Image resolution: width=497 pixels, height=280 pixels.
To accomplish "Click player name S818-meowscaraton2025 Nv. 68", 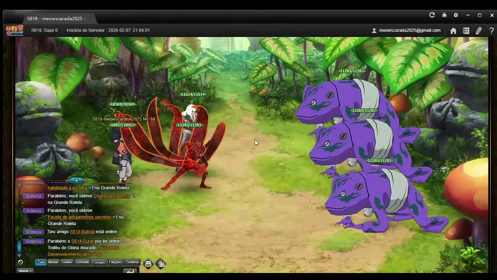I will coord(123,119).
